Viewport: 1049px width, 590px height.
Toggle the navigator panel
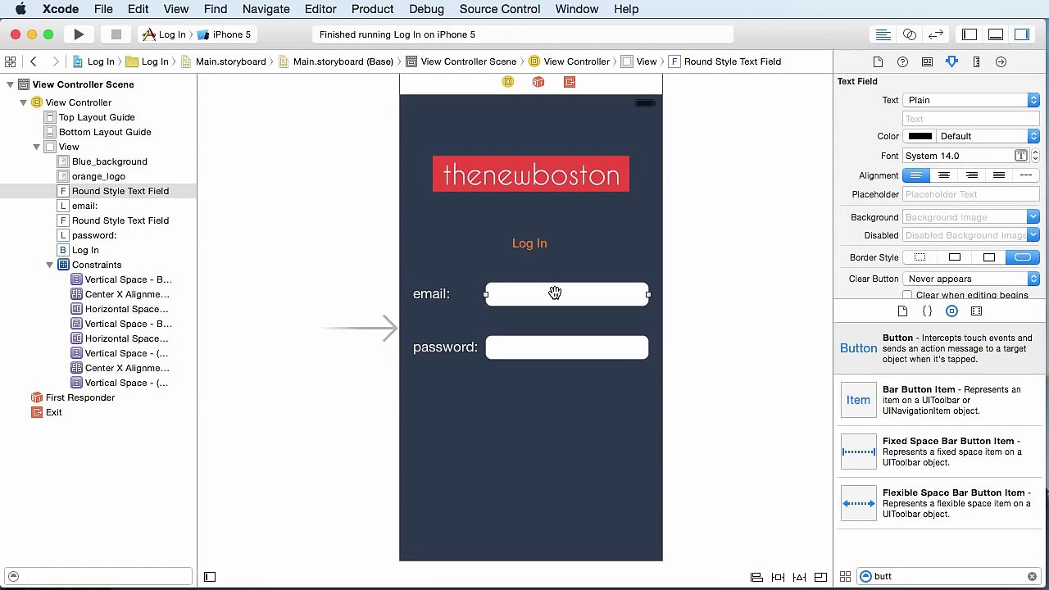tap(970, 34)
